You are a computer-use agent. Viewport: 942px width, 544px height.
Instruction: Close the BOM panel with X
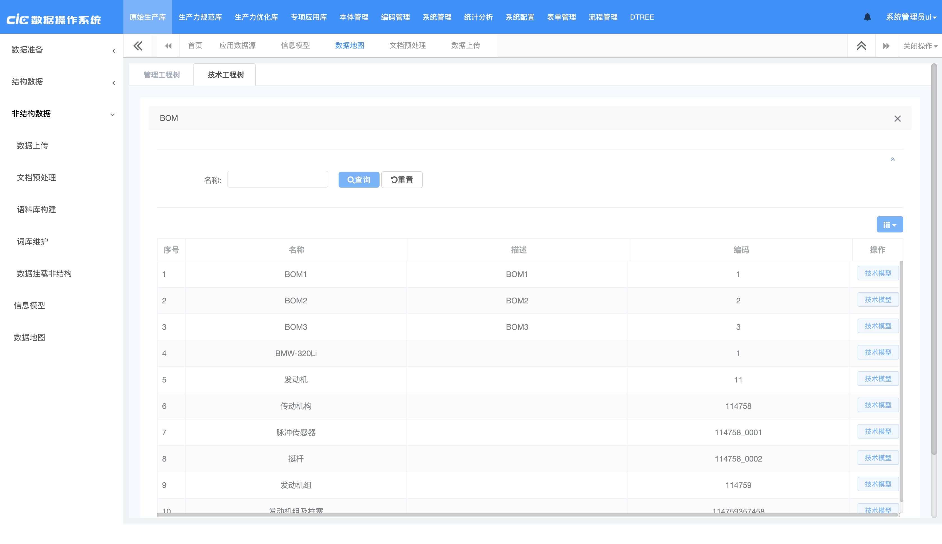tap(897, 119)
